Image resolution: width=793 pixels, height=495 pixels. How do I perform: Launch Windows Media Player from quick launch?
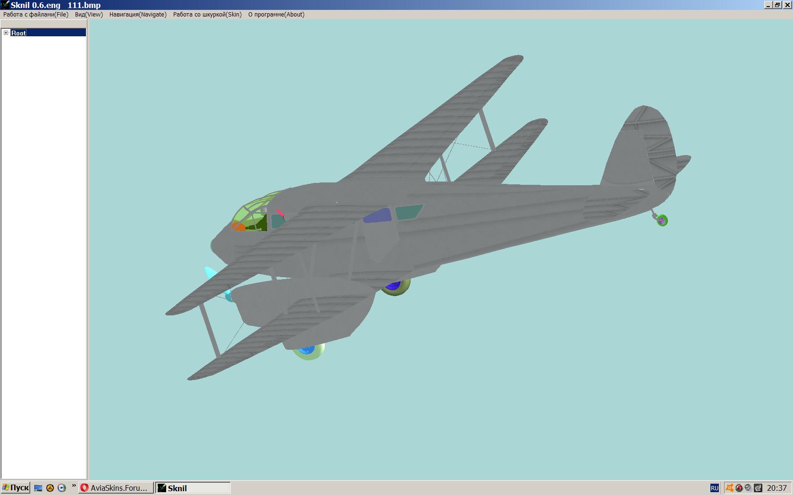coord(62,488)
